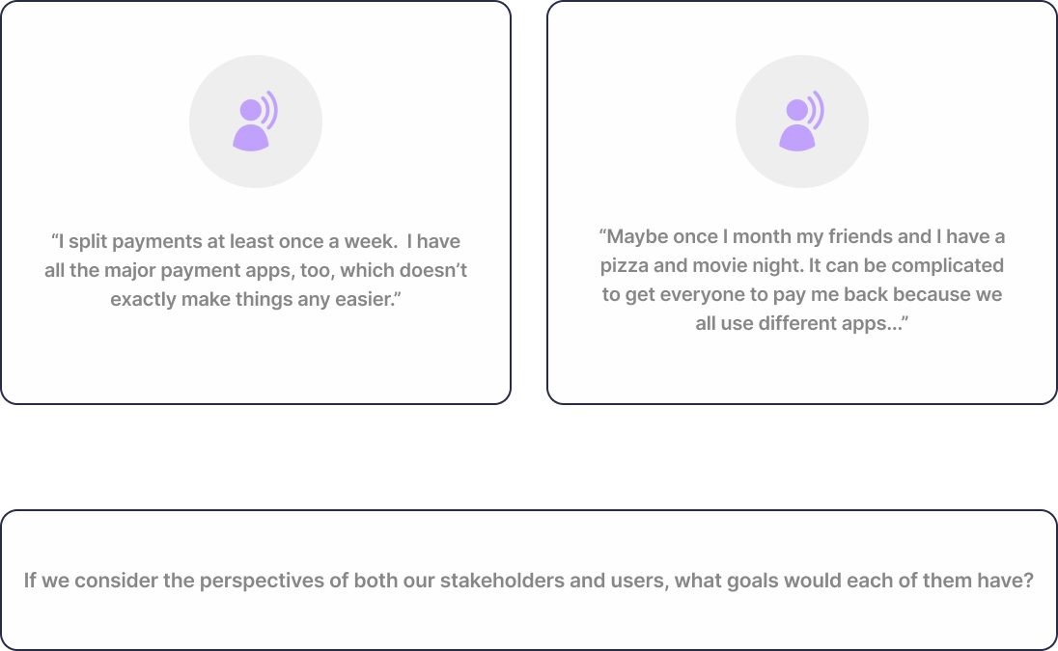Click the speaking person icon in the left card
Viewport: 1058px width, 651px height.
pyautogui.click(x=254, y=122)
